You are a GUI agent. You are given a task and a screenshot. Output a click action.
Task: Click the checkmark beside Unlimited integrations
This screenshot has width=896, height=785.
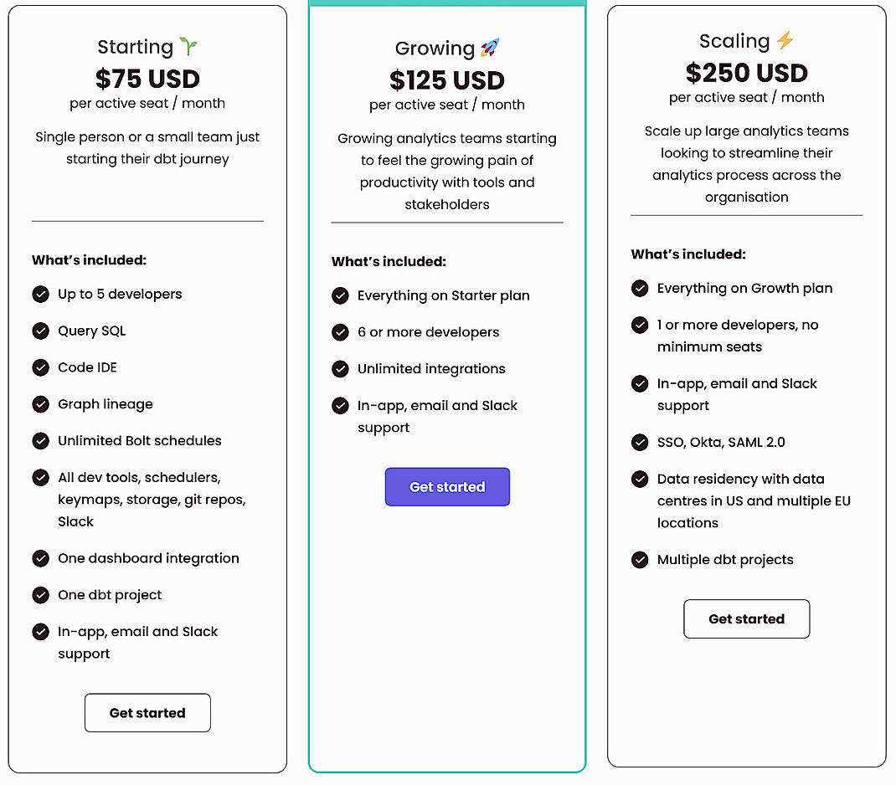pyautogui.click(x=341, y=368)
